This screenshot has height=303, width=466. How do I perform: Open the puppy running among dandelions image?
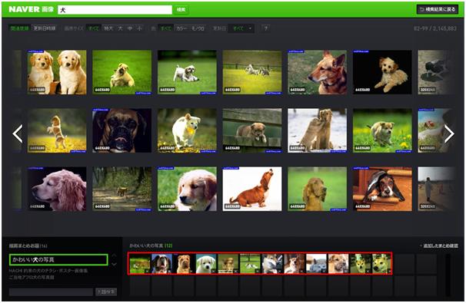[382, 130]
